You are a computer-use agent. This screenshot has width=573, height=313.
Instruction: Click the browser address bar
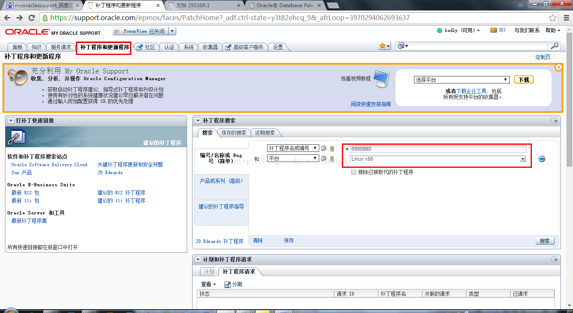click(x=294, y=18)
